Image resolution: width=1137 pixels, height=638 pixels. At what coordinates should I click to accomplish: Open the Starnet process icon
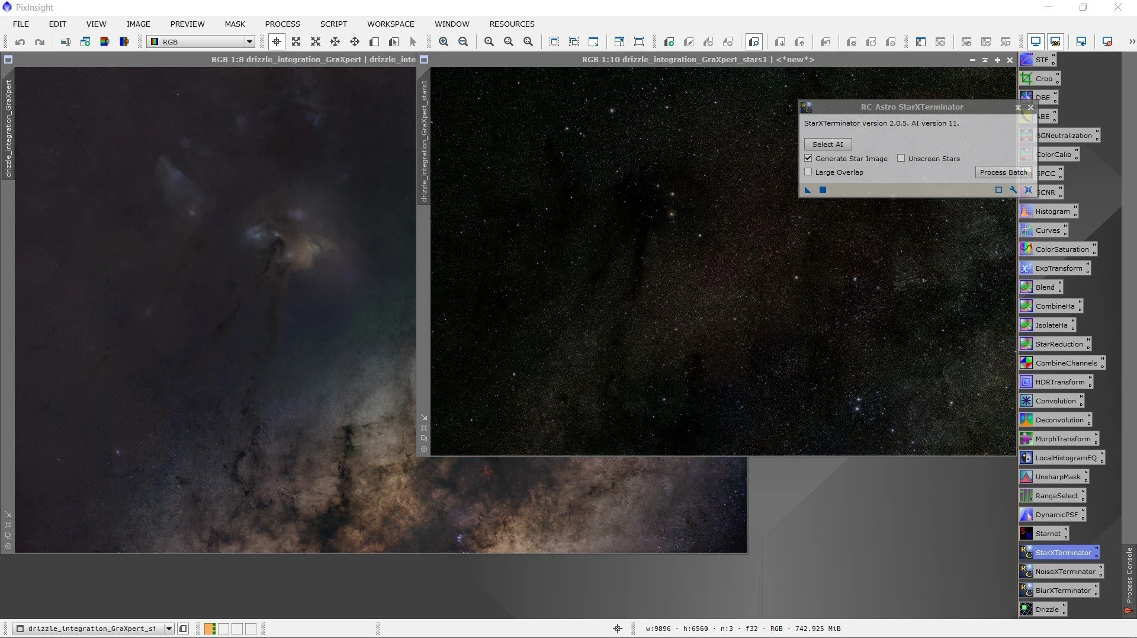[x=1043, y=534]
